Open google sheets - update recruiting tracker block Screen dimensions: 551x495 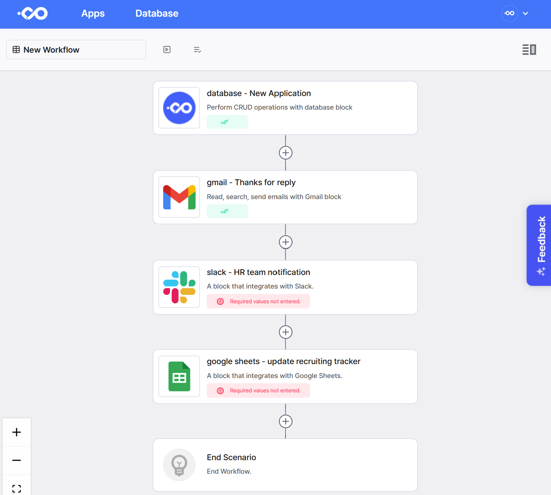pyautogui.click(x=285, y=376)
